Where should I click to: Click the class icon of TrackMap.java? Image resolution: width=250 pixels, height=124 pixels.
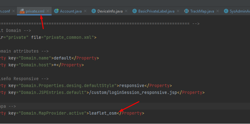click(x=186, y=11)
